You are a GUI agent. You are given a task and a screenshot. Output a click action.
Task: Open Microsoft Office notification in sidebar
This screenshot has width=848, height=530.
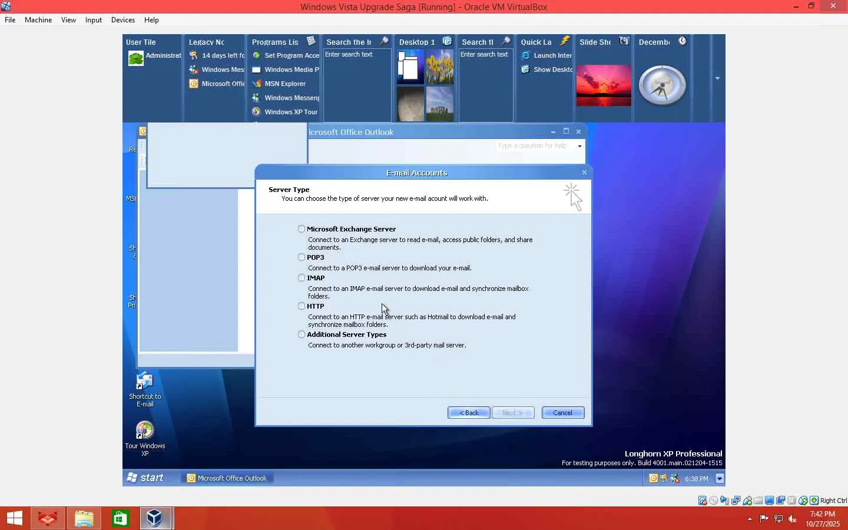point(216,84)
